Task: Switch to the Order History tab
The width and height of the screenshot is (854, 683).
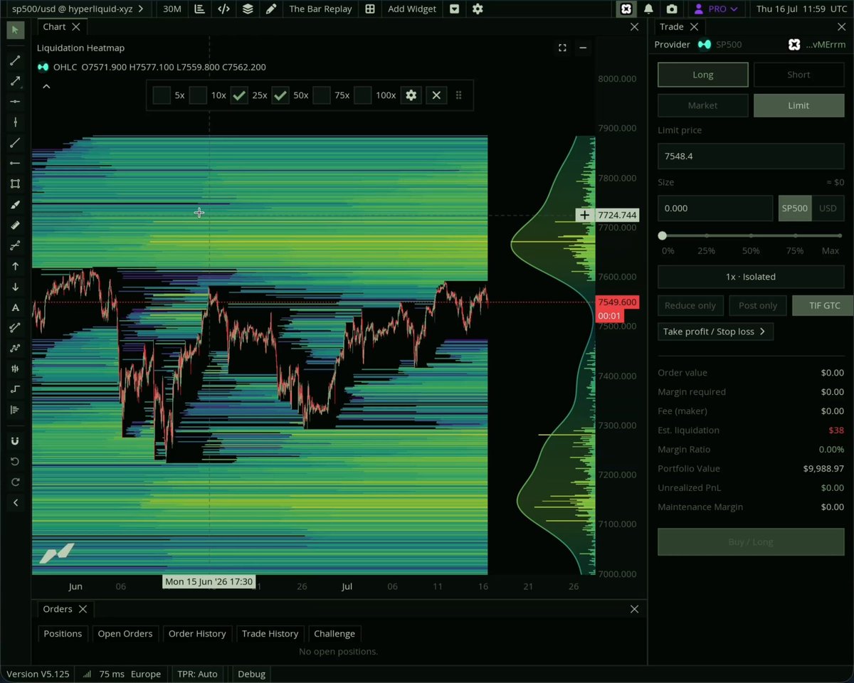Action: (x=197, y=633)
